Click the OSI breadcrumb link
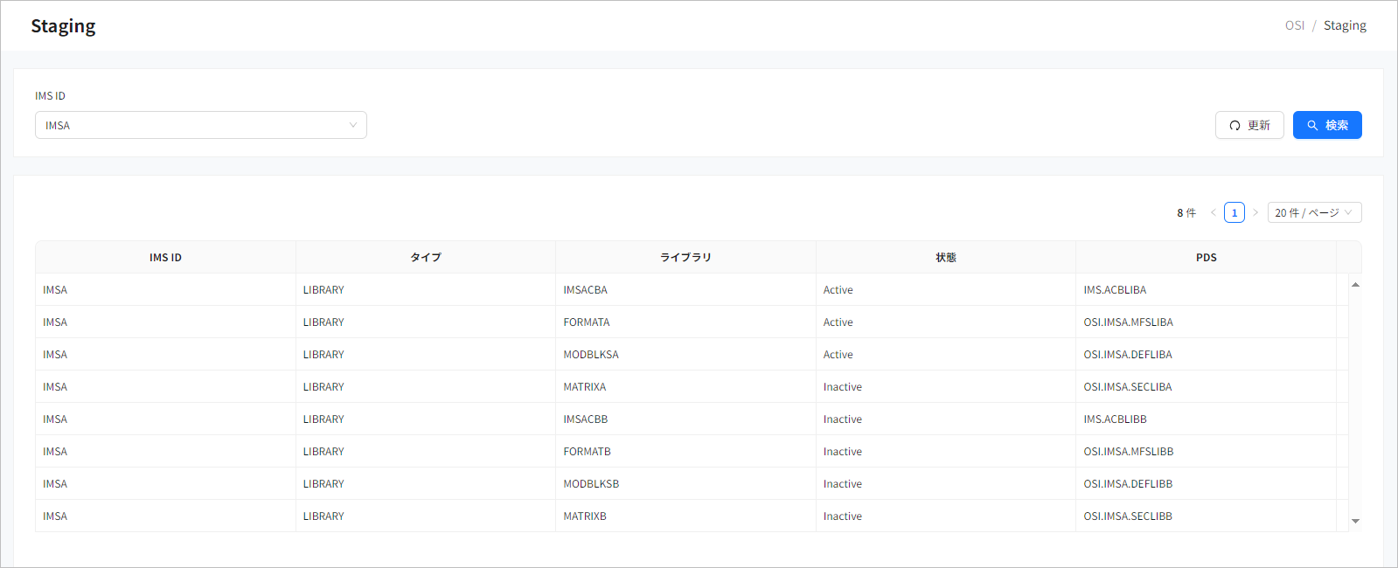The image size is (1398, 568). point(1294,25)
